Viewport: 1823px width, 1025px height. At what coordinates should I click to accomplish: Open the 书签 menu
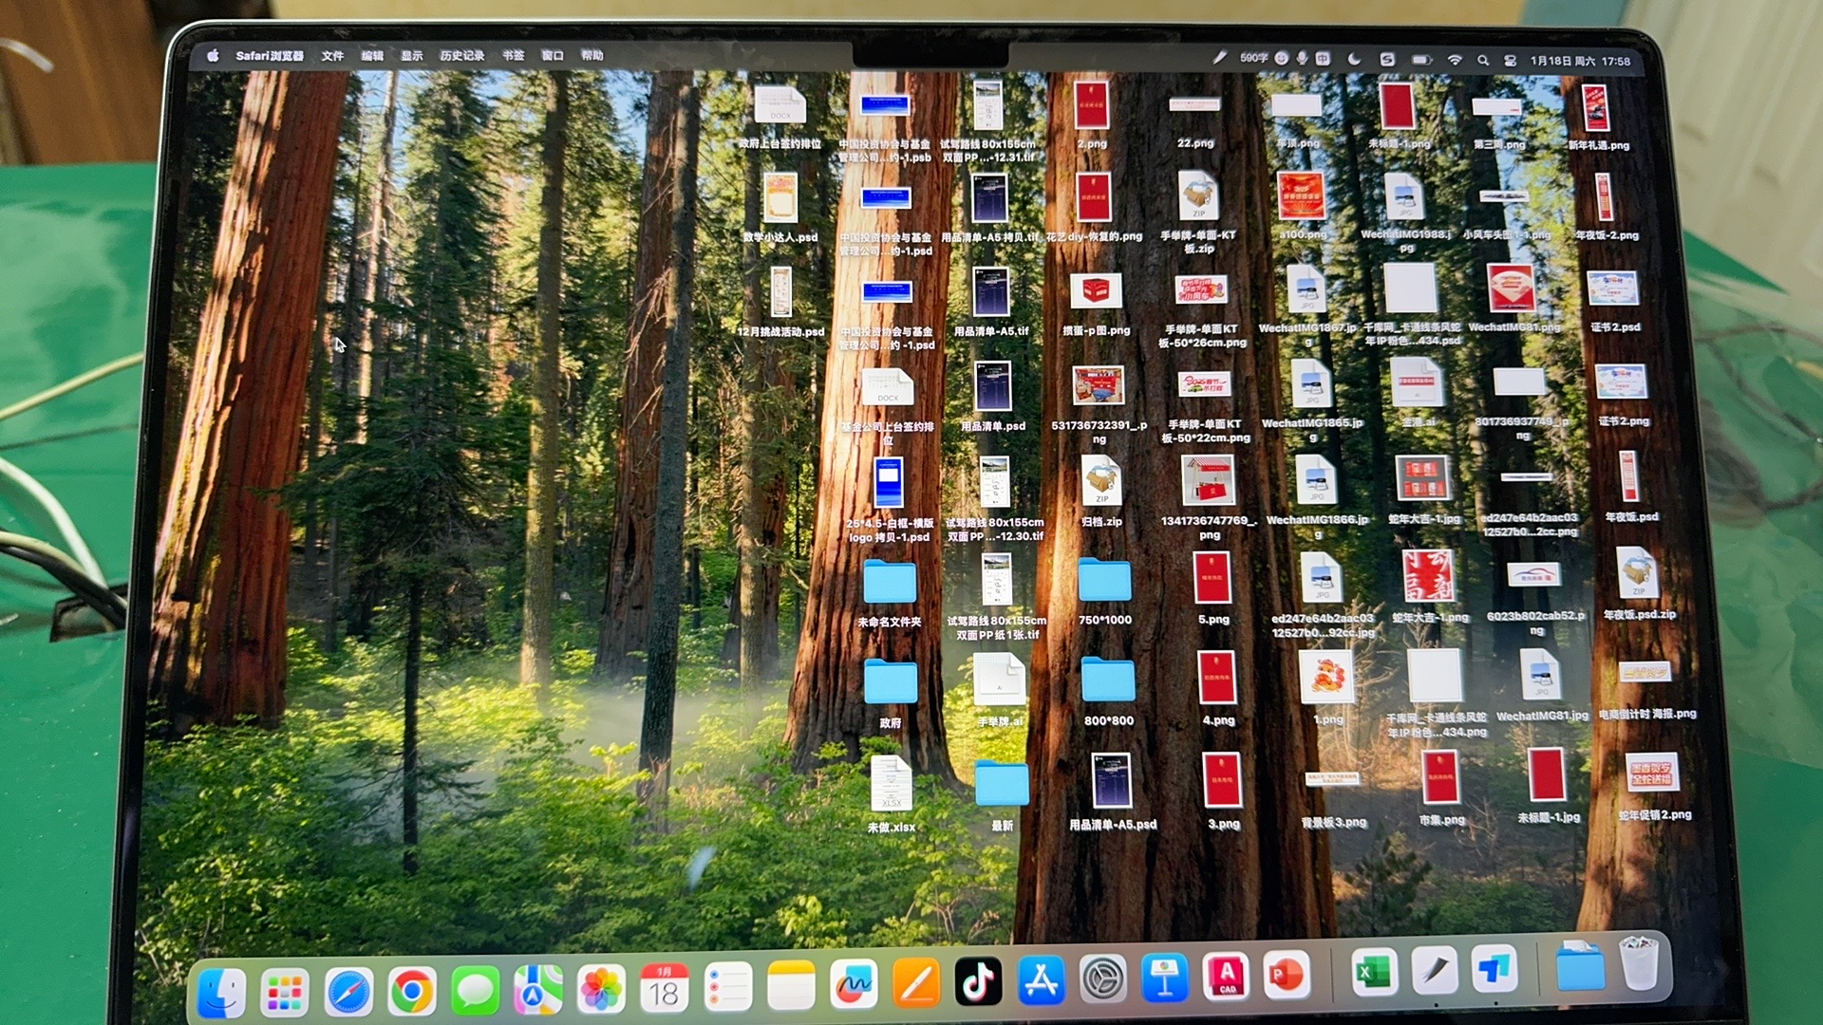[x=514, y=56]
